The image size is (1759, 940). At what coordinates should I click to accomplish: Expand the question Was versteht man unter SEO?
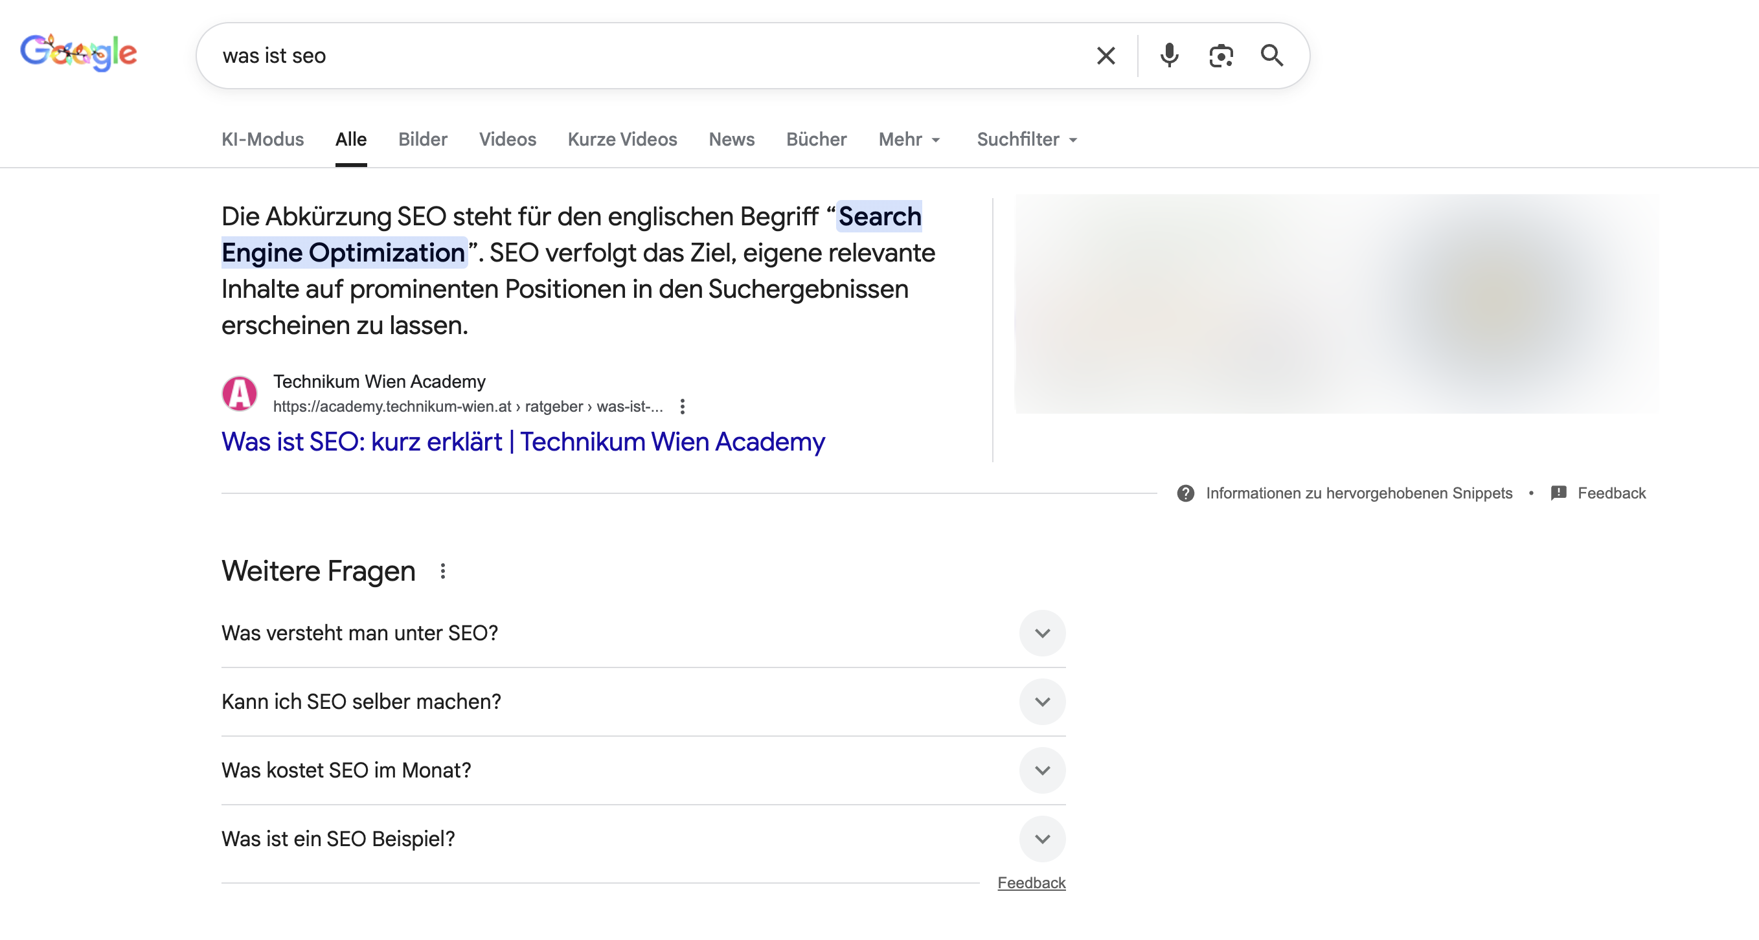coord(1042,632)
